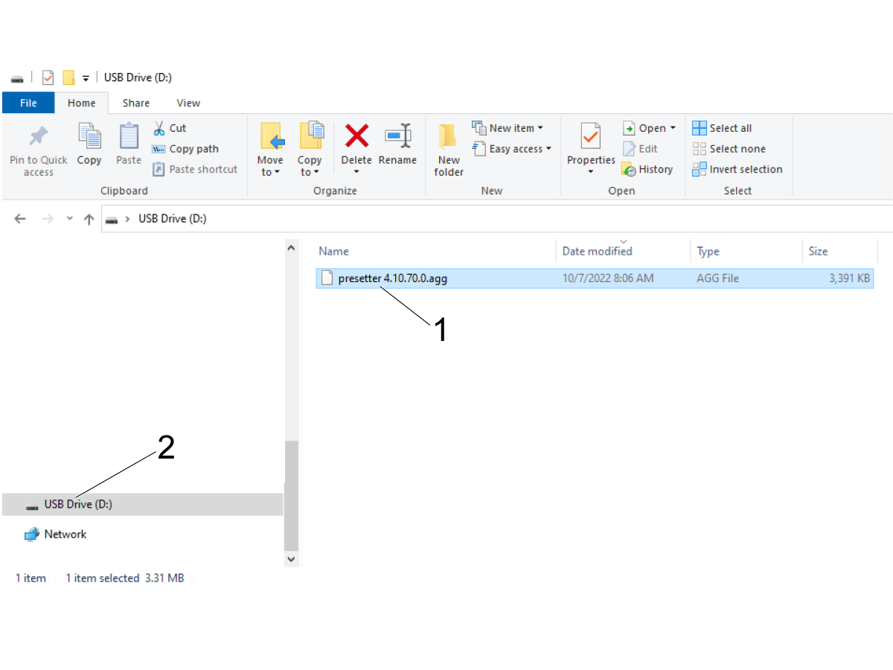This screenshot has width=893, height=670.
Task: Open the Recent locations dropdown
Action: click(70, 219)
